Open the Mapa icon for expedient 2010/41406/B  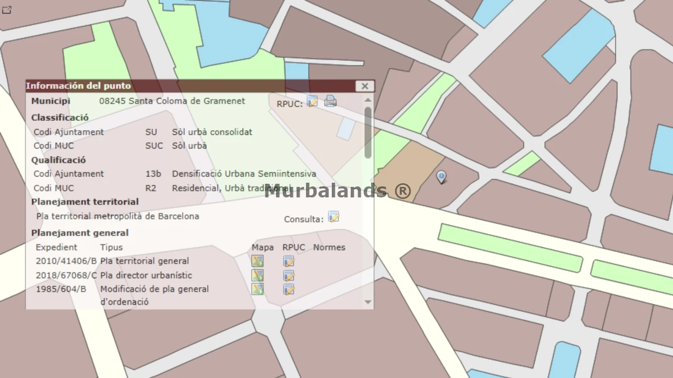click(x=257, y=261)
